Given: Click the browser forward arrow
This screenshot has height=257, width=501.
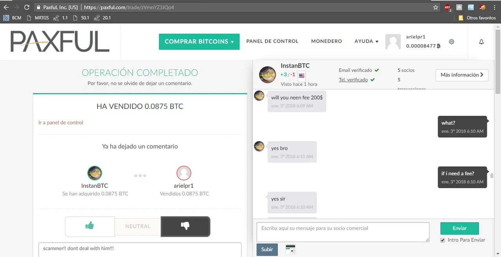Looking at the screenshot, I should [16, 7].
